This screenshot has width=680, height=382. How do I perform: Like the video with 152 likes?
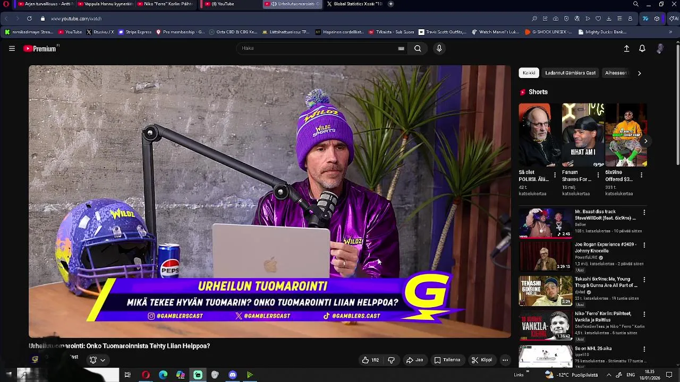(370, 360)
